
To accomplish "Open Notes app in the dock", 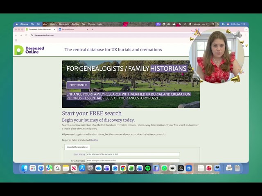I will (x=65, y=168).
